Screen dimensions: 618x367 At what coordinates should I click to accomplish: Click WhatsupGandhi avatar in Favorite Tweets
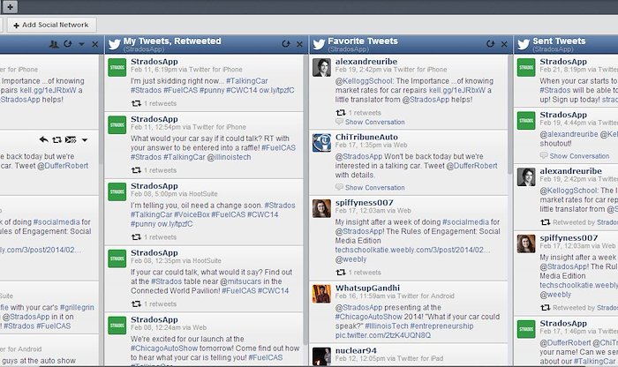click(x=321, y=294)
